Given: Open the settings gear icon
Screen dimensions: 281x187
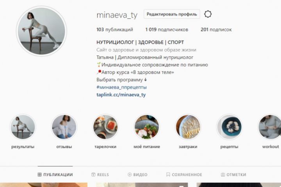Looking at the screenshot, I should click(208, 14).
